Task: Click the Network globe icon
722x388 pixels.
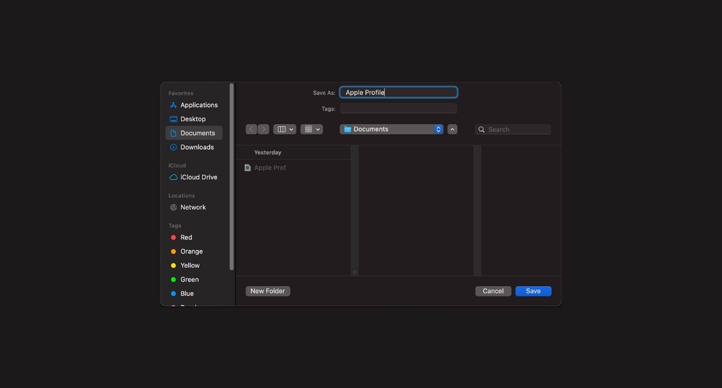Action: (x=173, y=208)
